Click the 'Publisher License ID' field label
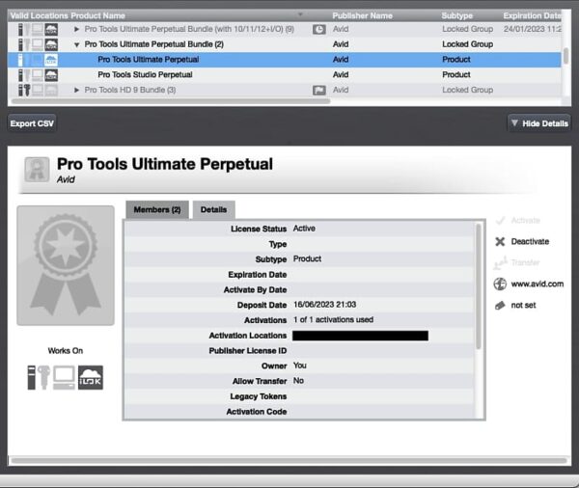 tap(248, 351)
